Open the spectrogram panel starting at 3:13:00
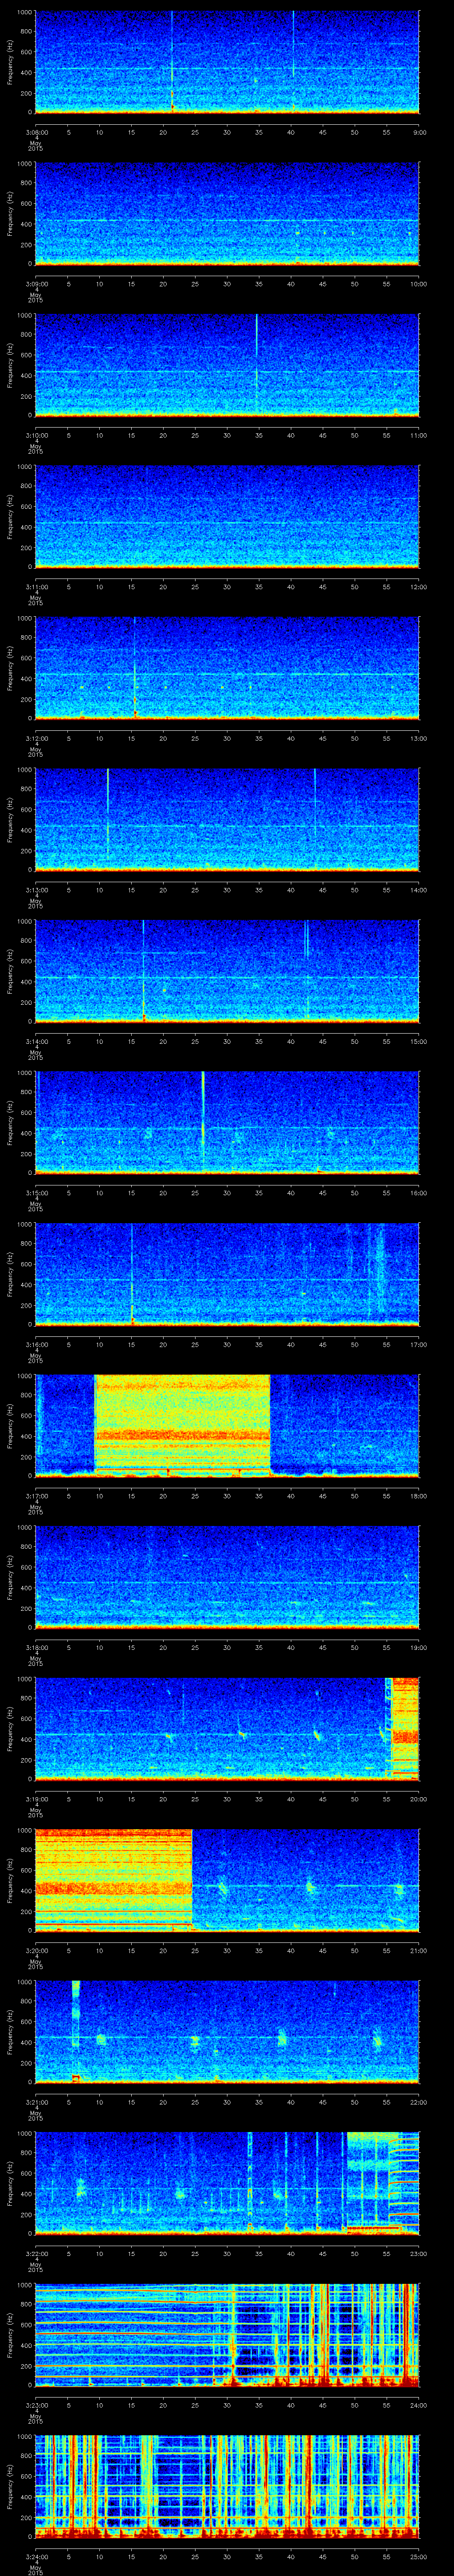454x2576 pixels. click(227, 820)
